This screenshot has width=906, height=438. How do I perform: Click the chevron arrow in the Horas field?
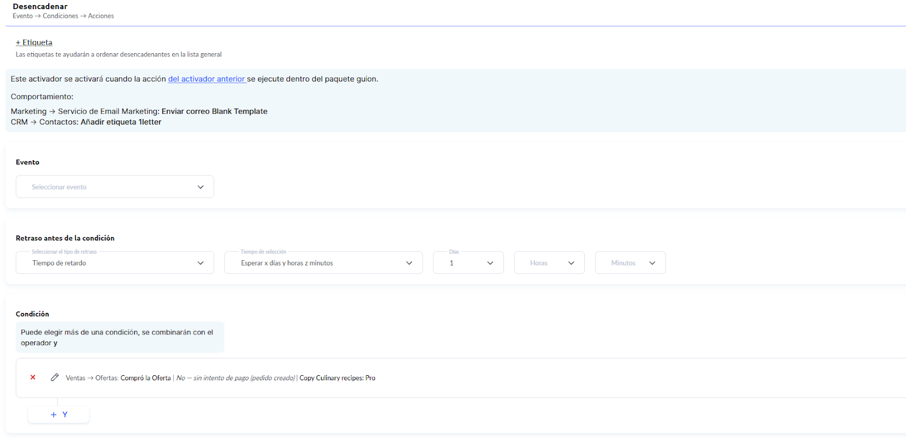(571, 263)
